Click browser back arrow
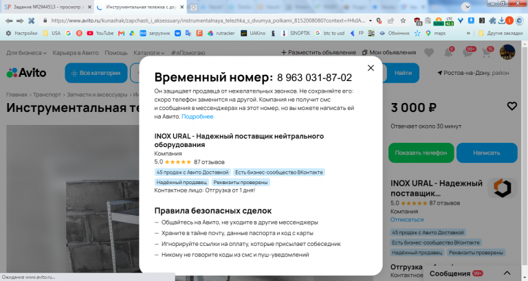 [9, 21]
